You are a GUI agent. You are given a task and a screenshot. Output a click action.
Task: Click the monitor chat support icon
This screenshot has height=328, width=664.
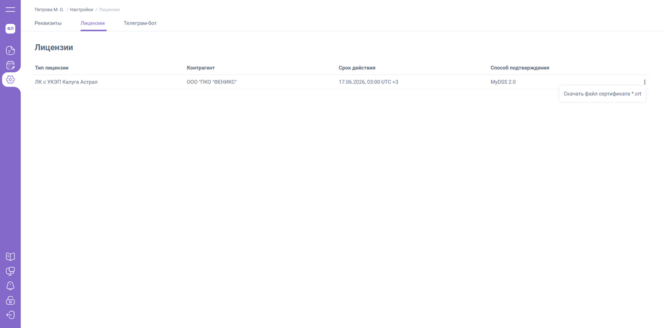tap(10, 271)
